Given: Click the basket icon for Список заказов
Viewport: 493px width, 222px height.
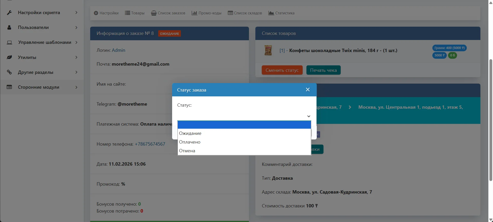Looking at the screenshot, I should point(154,13).
